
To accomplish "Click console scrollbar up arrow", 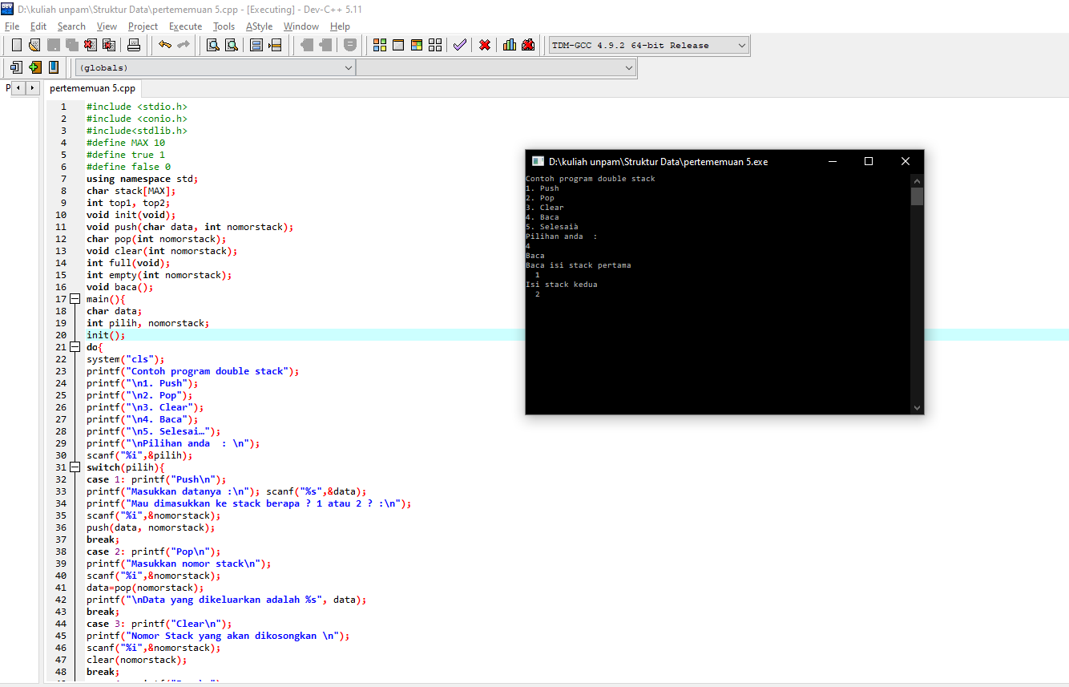I will 917,180.
